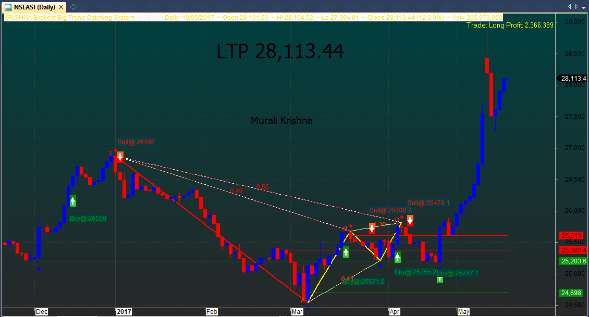Viewport: 589px width, 317px height.
Task: Click the 25,383.4 red price level label
Action: (x=572, y=250)
